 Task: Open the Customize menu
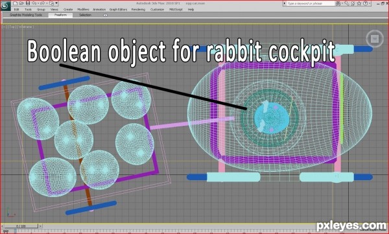[157, 10]
